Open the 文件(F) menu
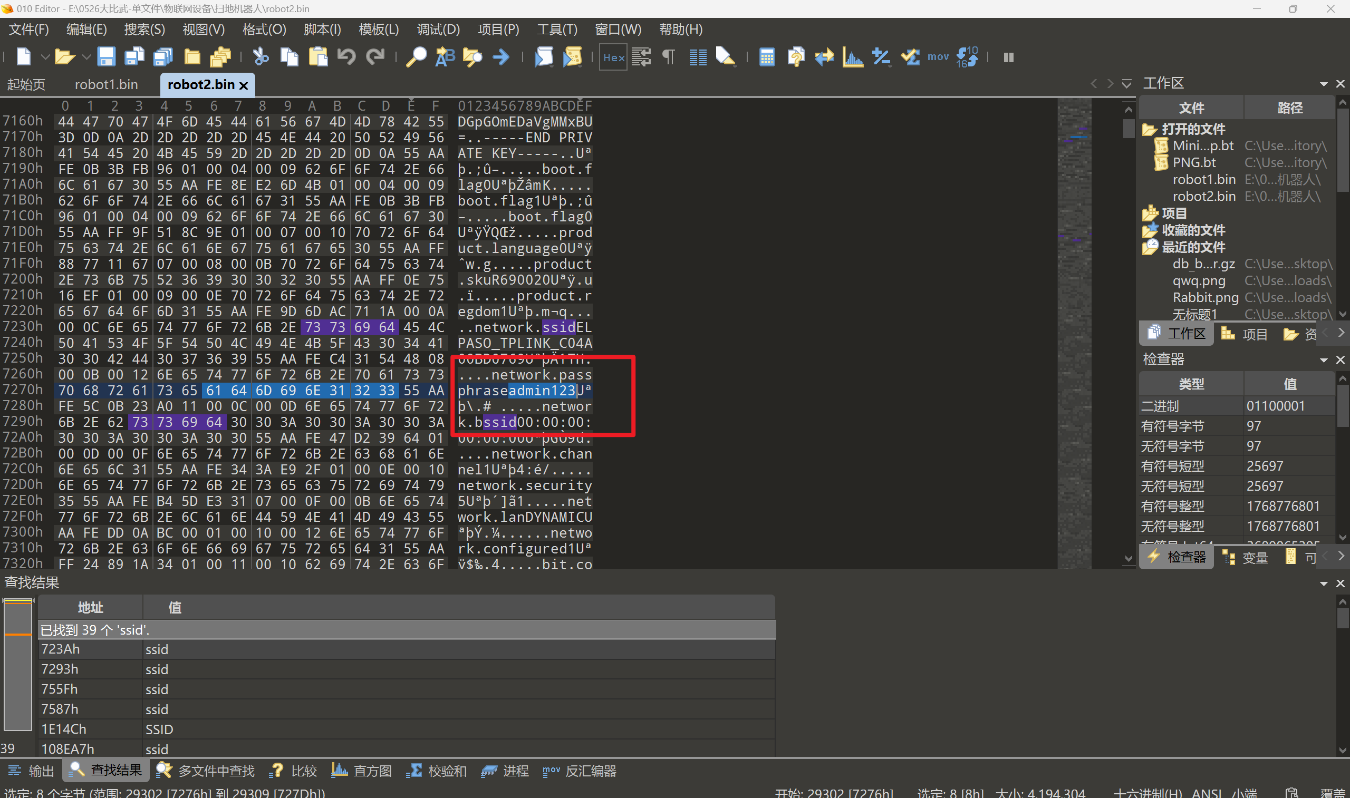The image size is (1350, 798). coord(29,29)
